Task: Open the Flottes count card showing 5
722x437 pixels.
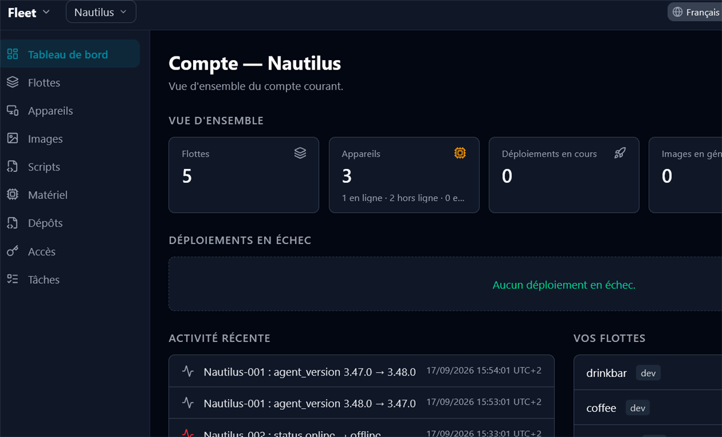Action: [244, 175]
